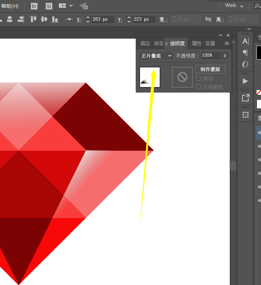Open the Web workspace switcher dropdown
261x285 pixels.
point(235,6)
